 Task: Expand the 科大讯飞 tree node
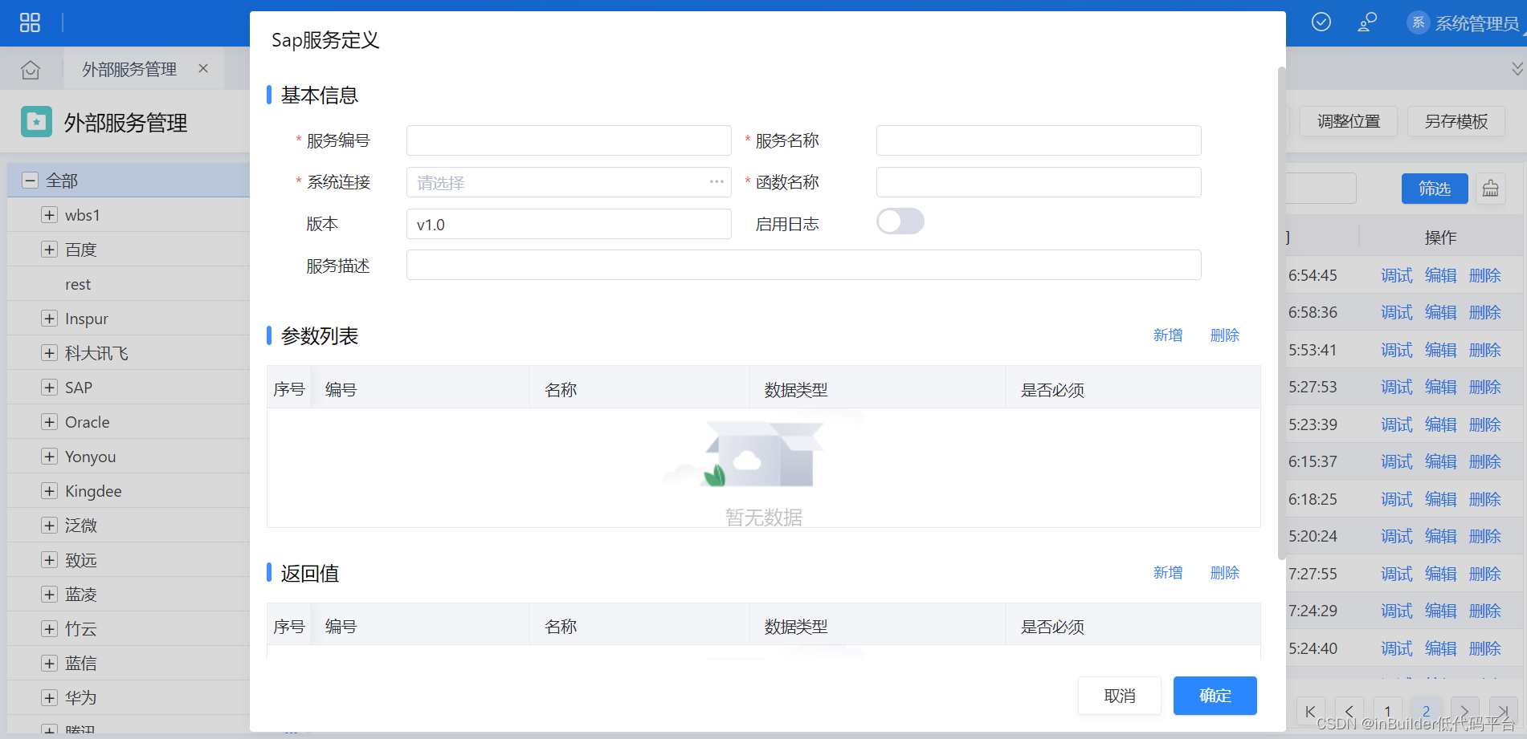click(49, 353)
